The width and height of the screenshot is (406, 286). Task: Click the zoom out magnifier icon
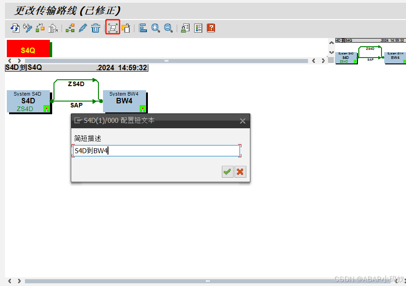point(168,28)
